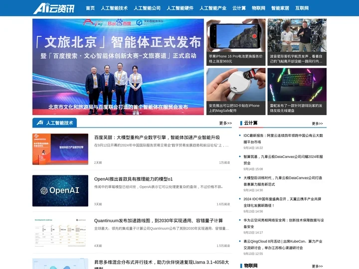The width and height of the screenshot is (359, 269).
Task: Click the 9月13日 12:55 timestamp
Action: 253,254
